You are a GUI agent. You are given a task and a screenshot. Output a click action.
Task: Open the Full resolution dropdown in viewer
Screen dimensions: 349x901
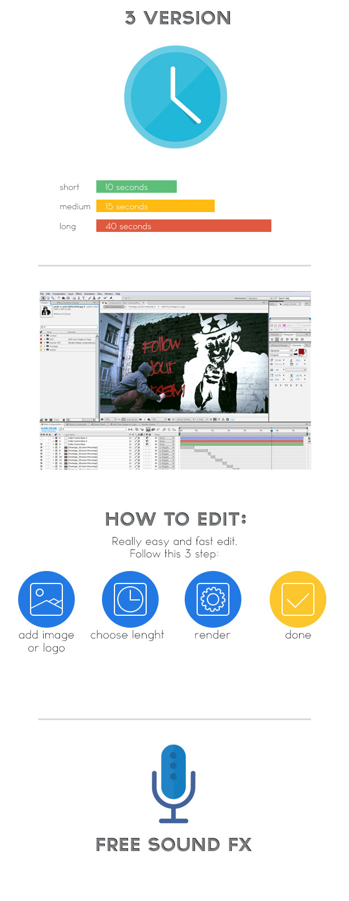pyautogui.click(x=157, y=420)
